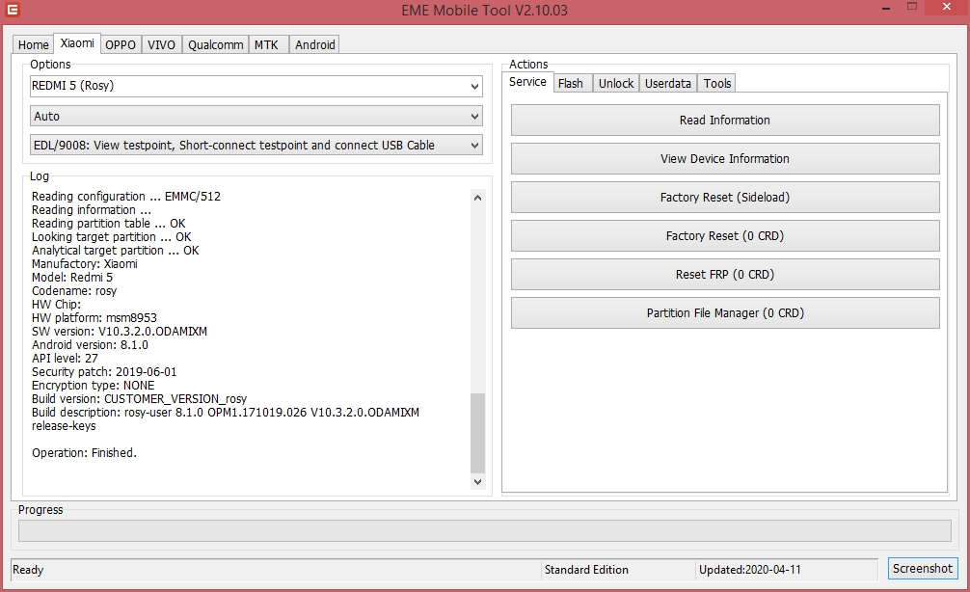Expand the Auto dropdown

tap(256, 117)
